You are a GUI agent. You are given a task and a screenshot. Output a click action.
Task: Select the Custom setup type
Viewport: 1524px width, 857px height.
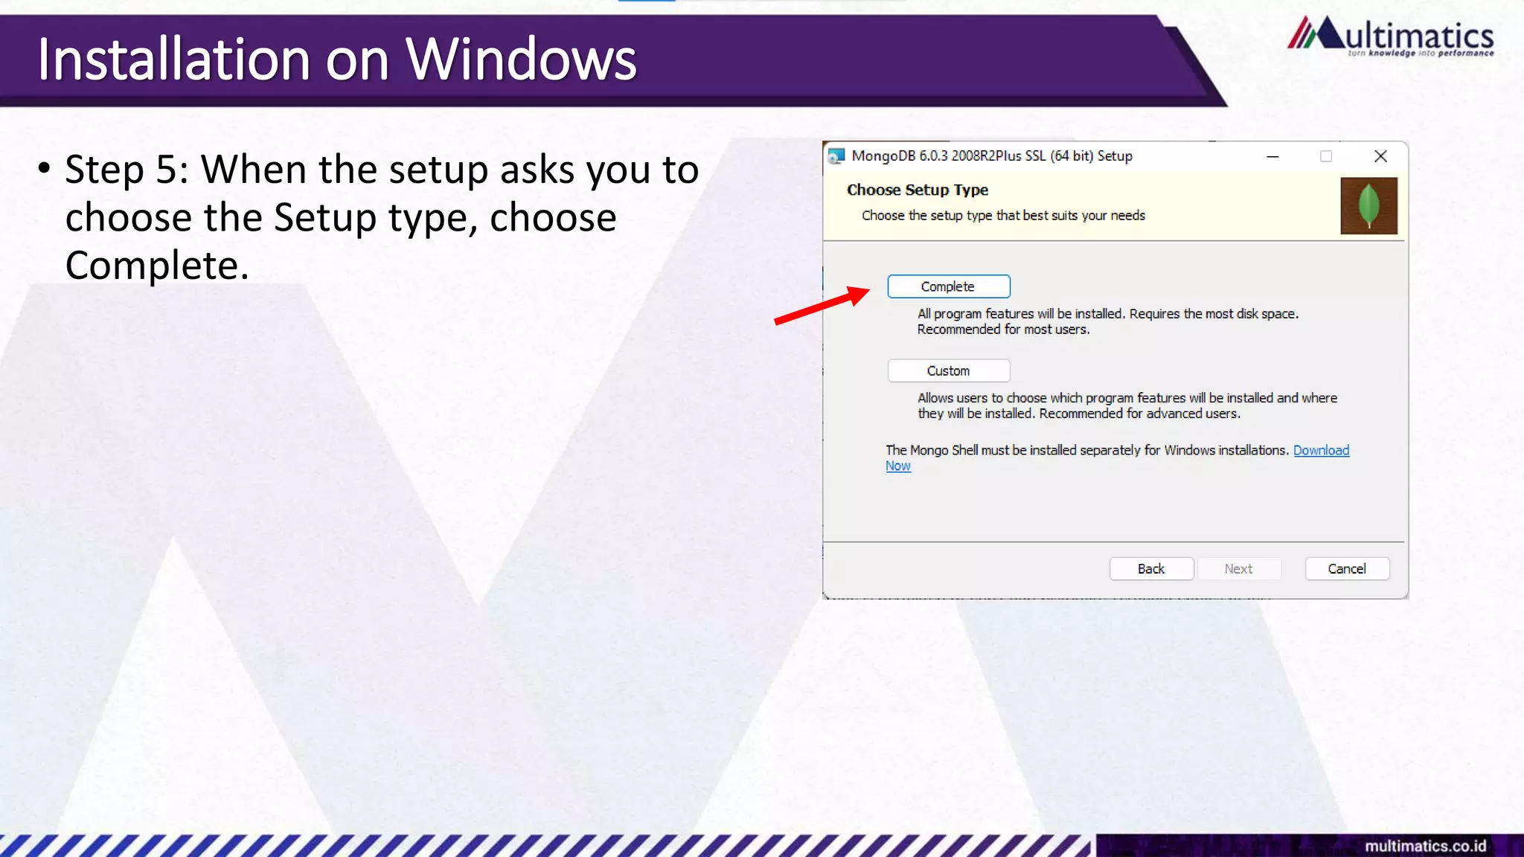(948, 370)
